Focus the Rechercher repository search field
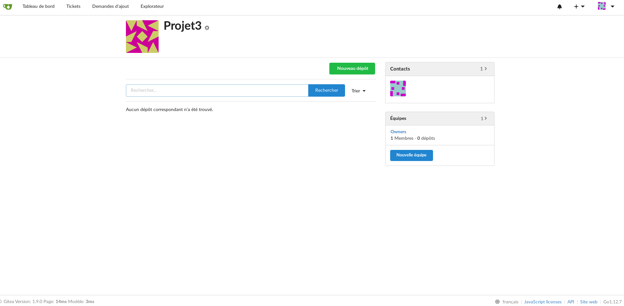 click(217, 90)
